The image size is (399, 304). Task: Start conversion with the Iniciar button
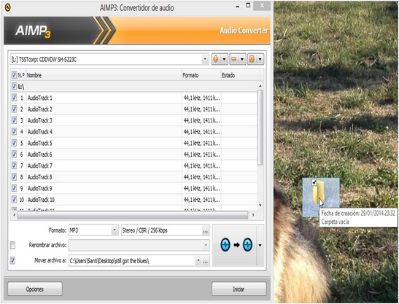point(239,289)
